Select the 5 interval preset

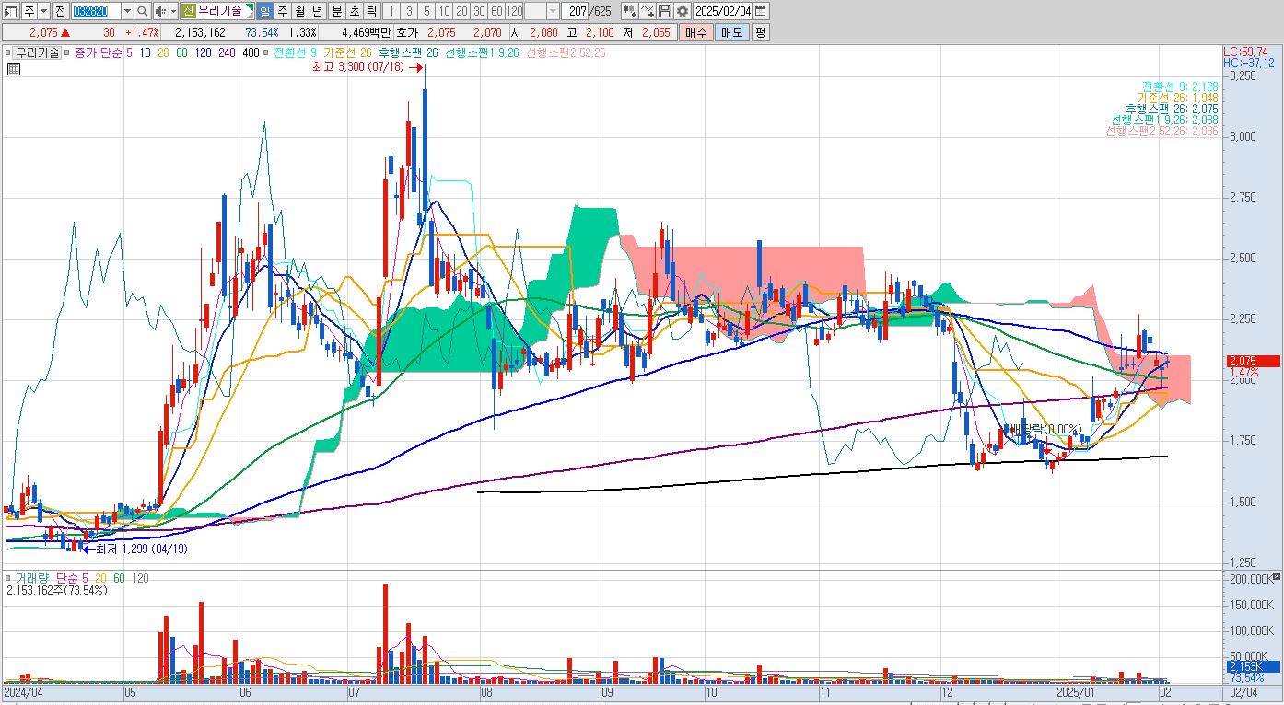pyautogui.click(x=426, y=11)
